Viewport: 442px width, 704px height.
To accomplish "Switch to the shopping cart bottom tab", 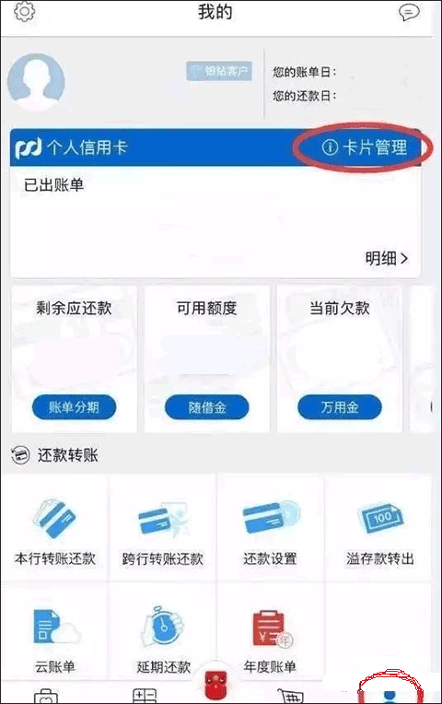I will (290, 696).
